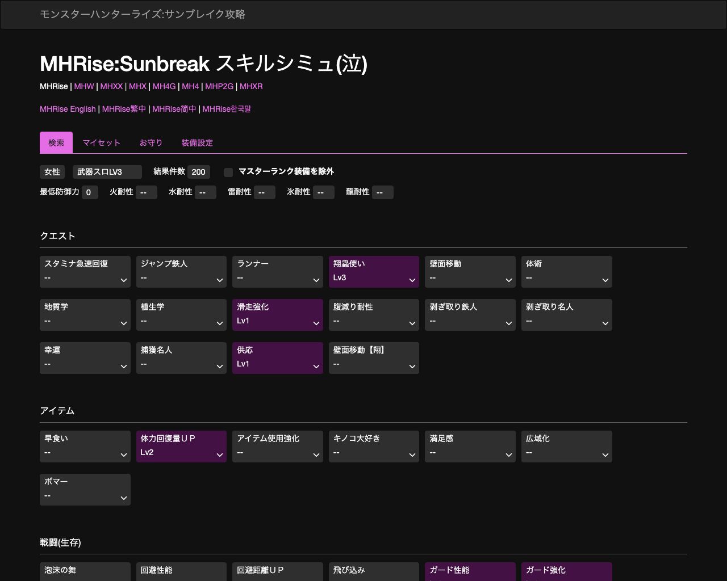Expand the 早食い skill dropdown
Screen dimensions: 727x581
85,447
